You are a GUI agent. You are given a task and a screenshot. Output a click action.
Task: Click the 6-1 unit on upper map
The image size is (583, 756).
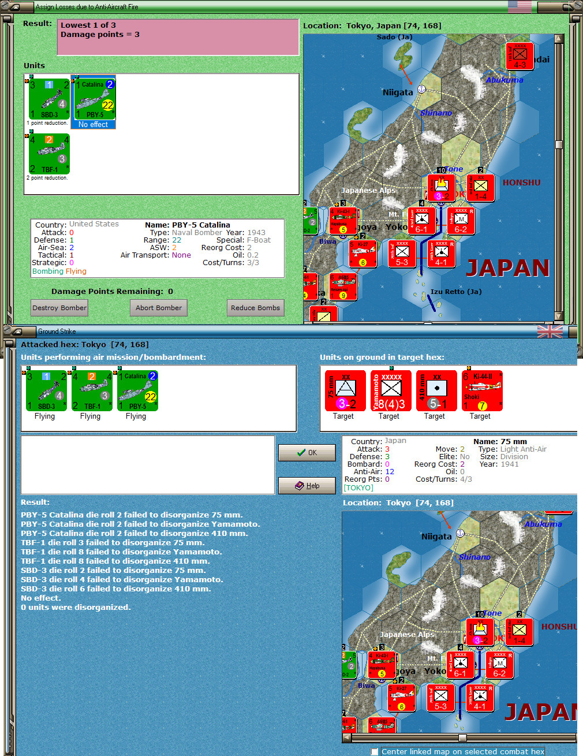tap(422, 221)
